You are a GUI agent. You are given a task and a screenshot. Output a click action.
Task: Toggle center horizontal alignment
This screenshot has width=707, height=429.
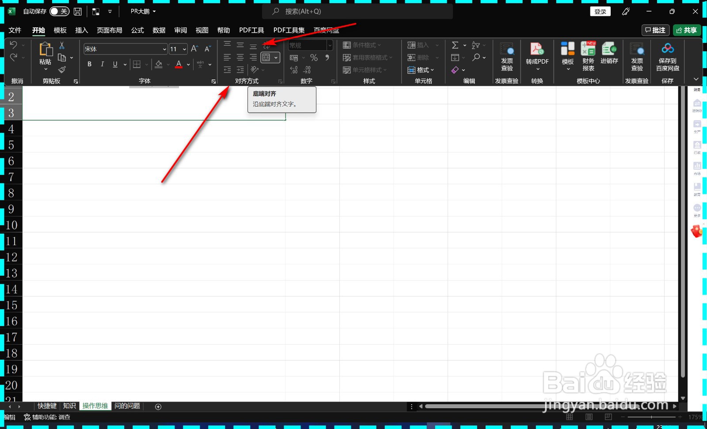pos(240,57)
